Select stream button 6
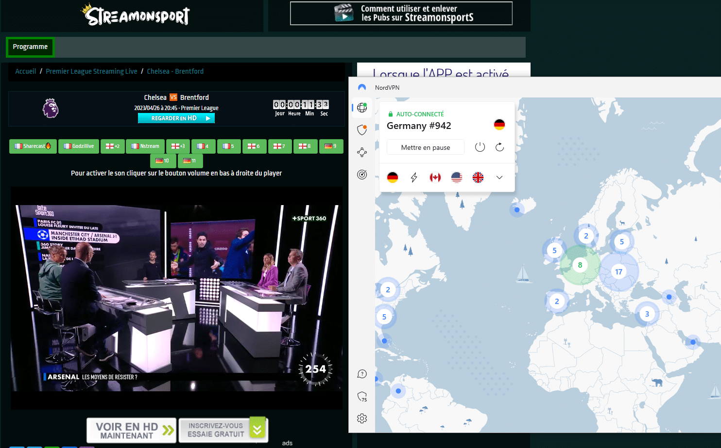Screen dimensions: 721x448 (x=255, y=146)
